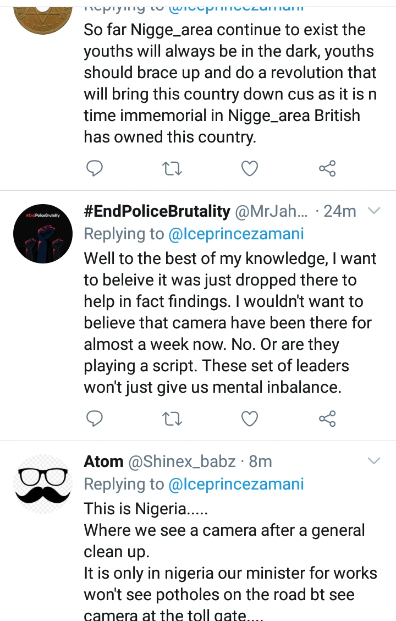Screen dimensions: 396x621
Task: Open @Iceprincezamani link in Atom's reply
Action: tap(235, 484)
